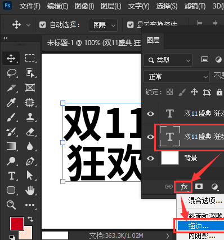The height and width of the screenshot is (240, 224).
Task: Switch to the 图层 panel tab
Action: coord(153,41)
